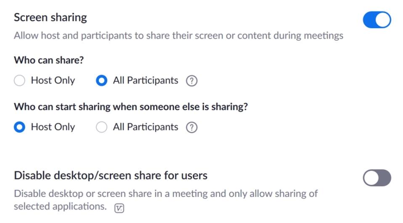This screenshot has height=223, width=403.
Task: Click the 'Who can share?' question label
Action: click(x=49, y=60)
